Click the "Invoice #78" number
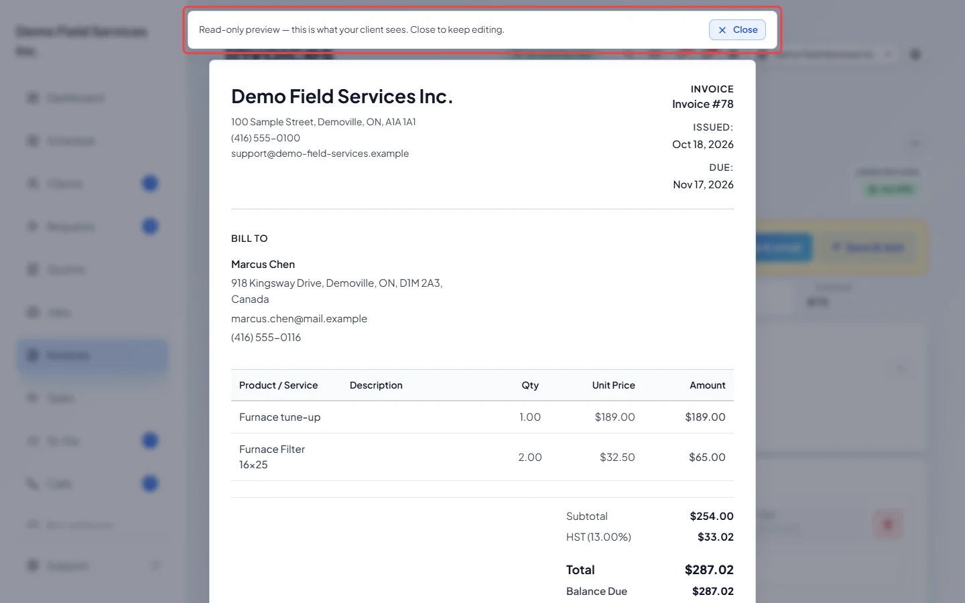Viewport: 965px width, 603px height. pos(703,104)
